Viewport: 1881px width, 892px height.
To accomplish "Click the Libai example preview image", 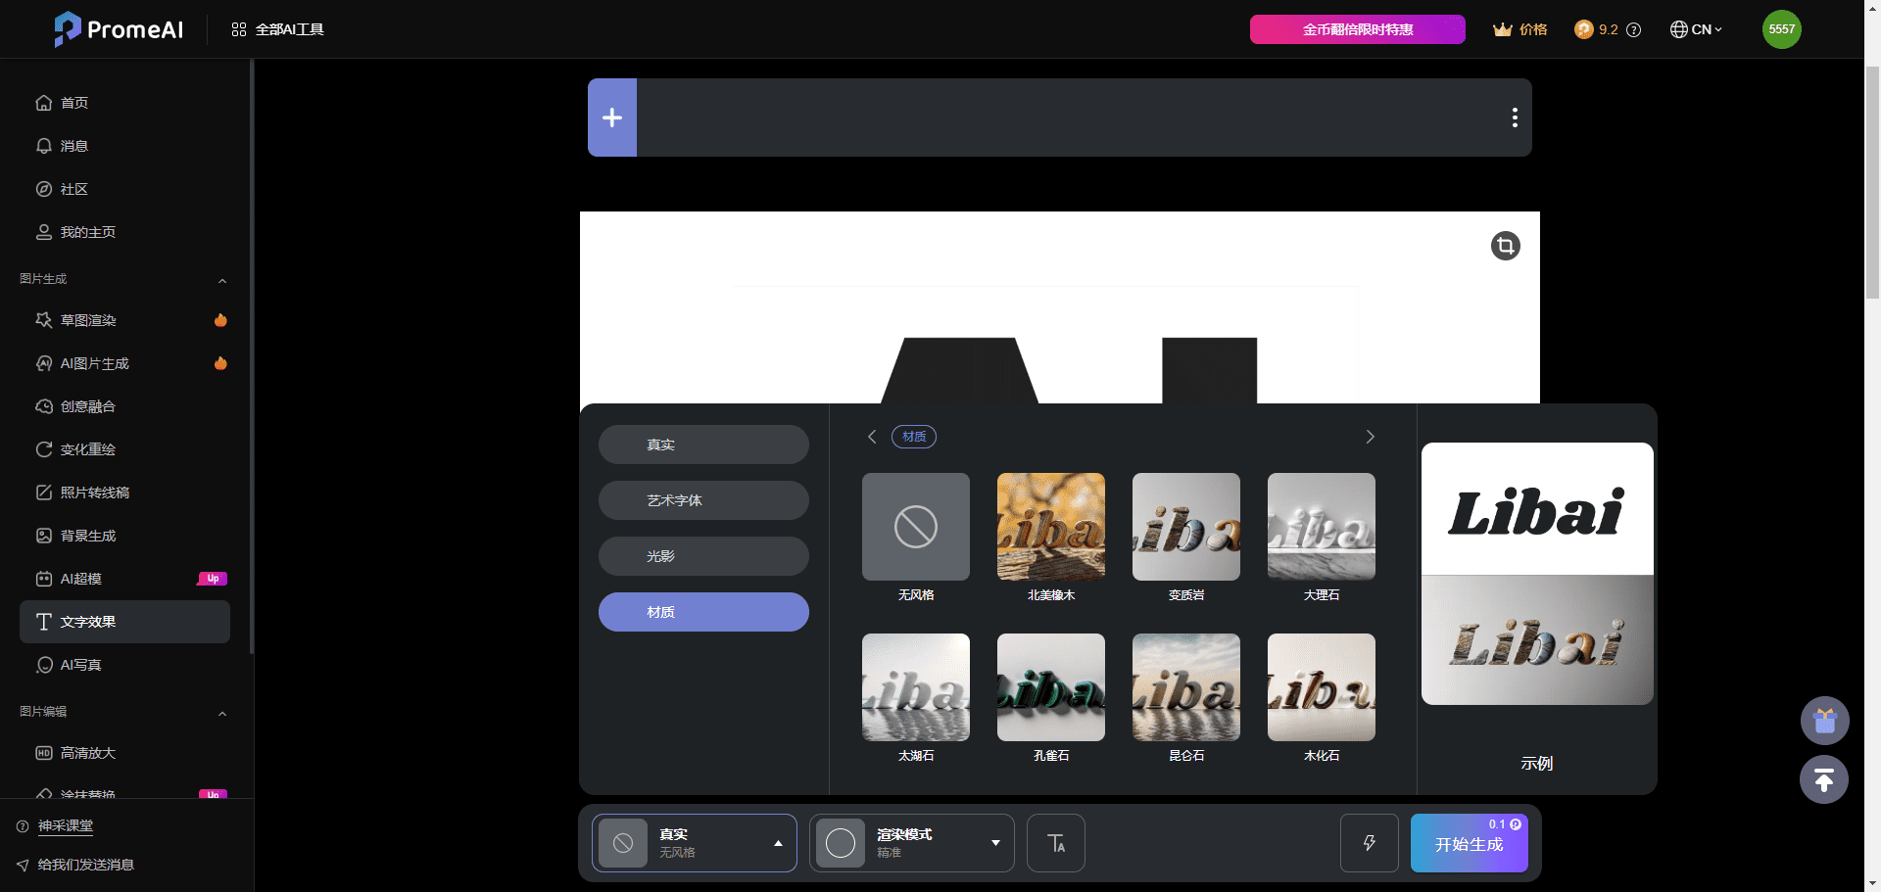I will point(1537,574).
